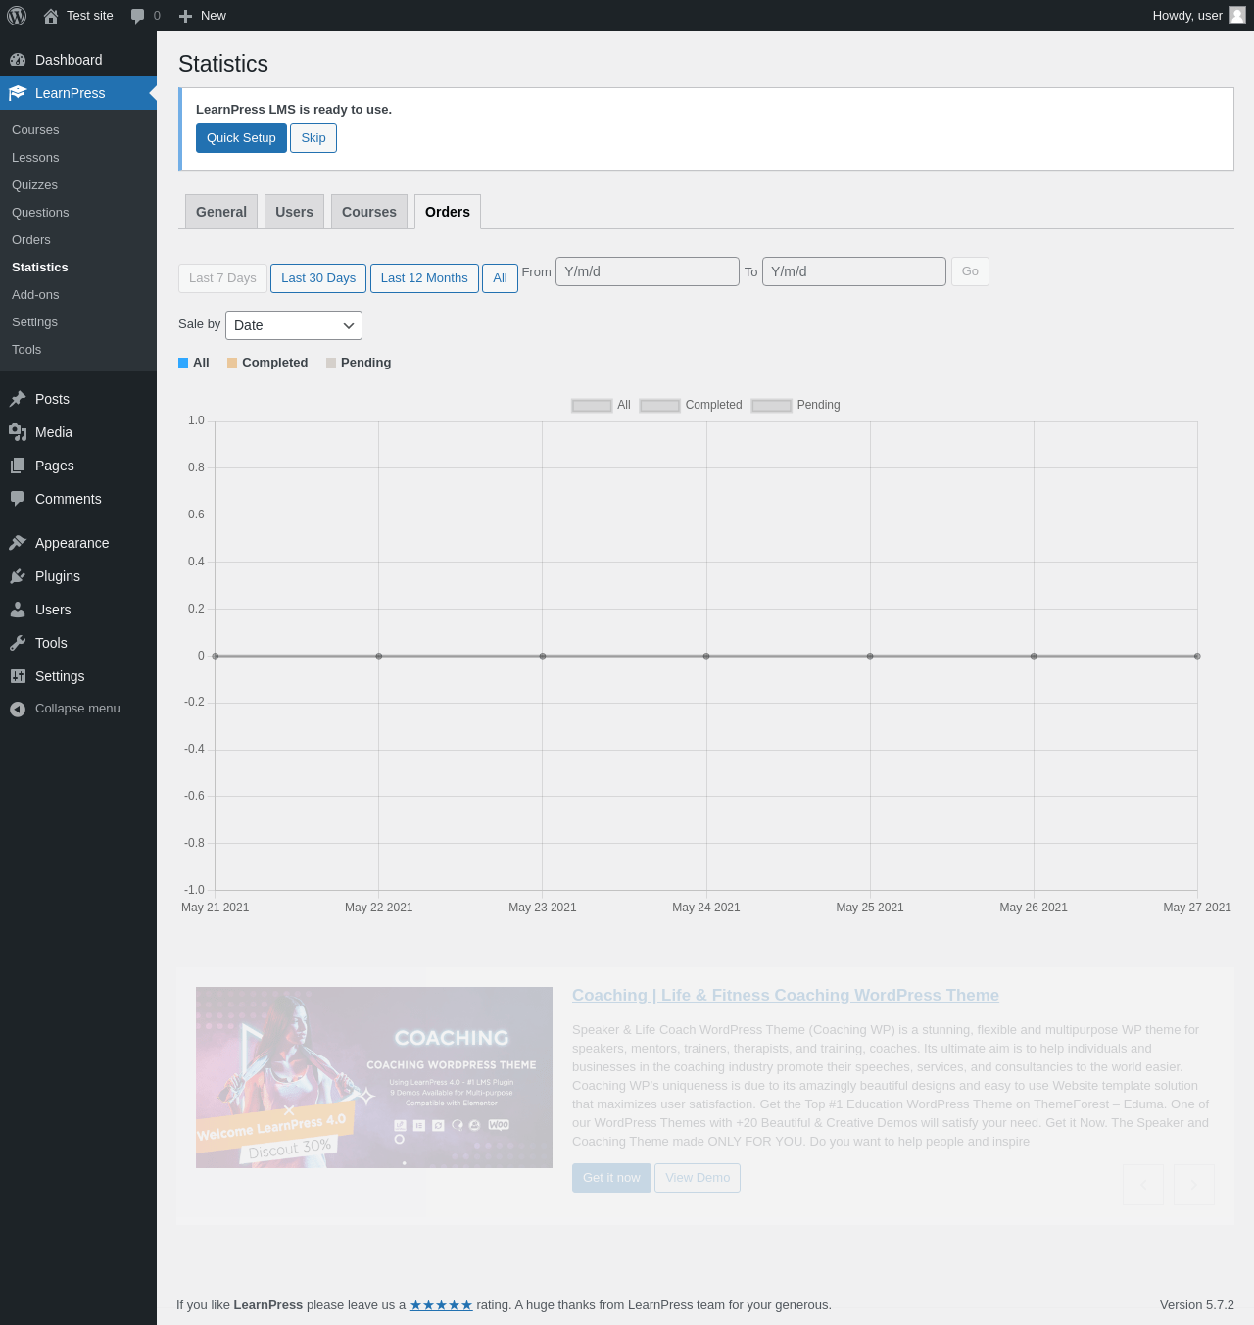Click the Coaching theme thumbnail image
The width and height of the screenshot is (1254, 1325).
(374, 1077)
